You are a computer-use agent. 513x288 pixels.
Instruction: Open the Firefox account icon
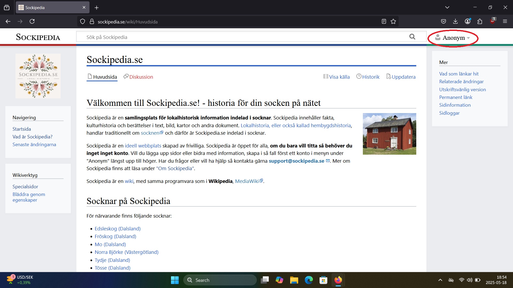click(468, 22)
